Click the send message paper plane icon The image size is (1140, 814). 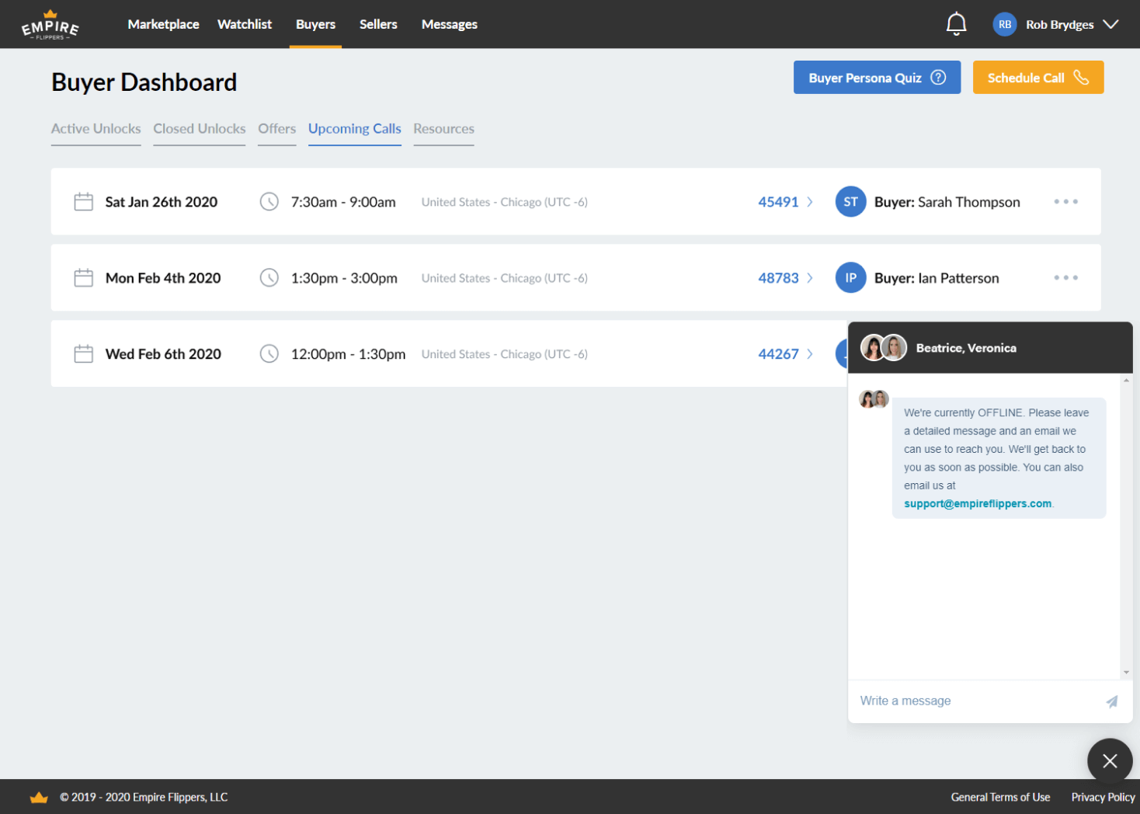point(1112,701)
